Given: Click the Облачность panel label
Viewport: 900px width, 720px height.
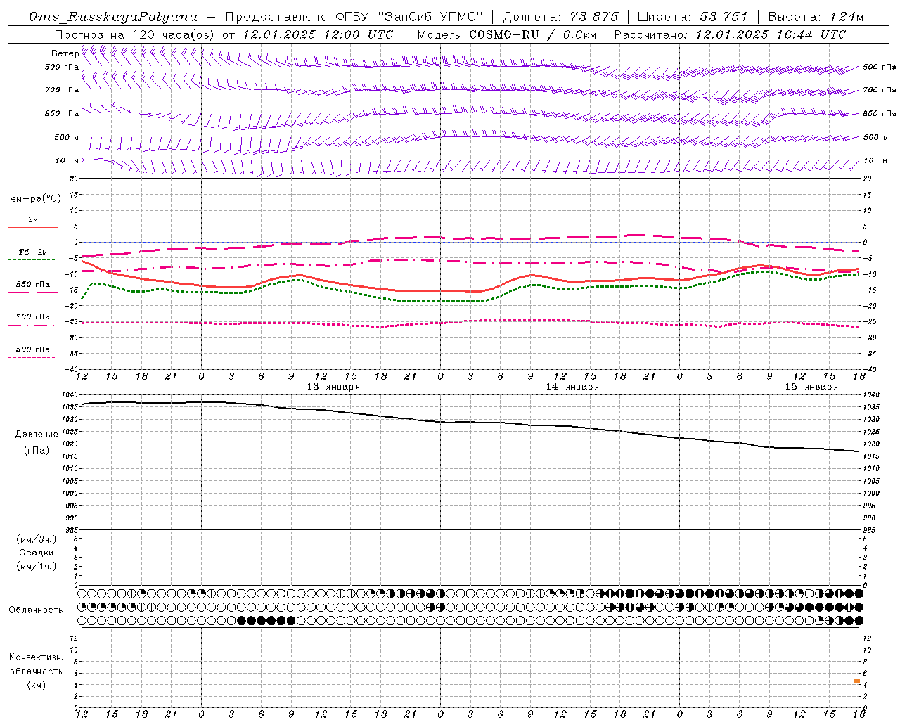Looking at the screenshot, I should [x=36, y=610].
